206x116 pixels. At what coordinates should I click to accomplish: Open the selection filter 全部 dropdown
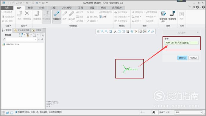tap(201, 112)
